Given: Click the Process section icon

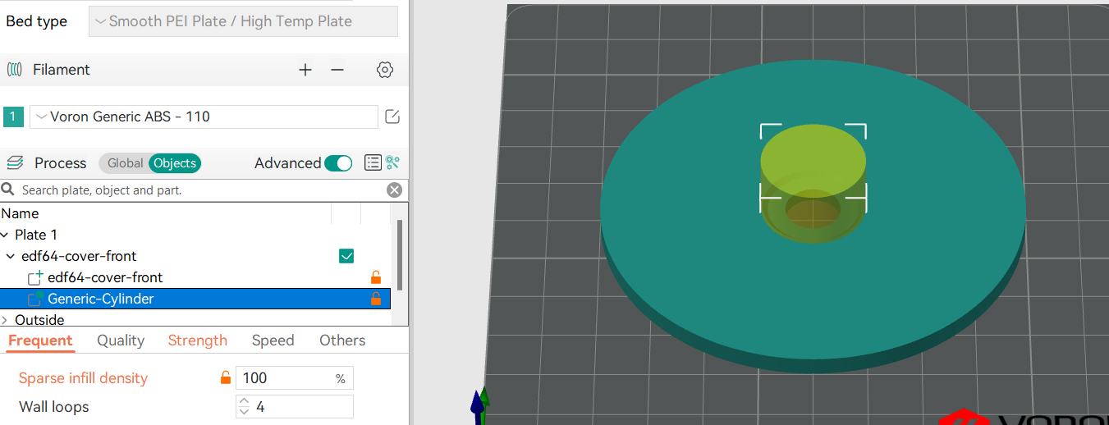Looking at the screenshot, I should click(x=14, y=163).
